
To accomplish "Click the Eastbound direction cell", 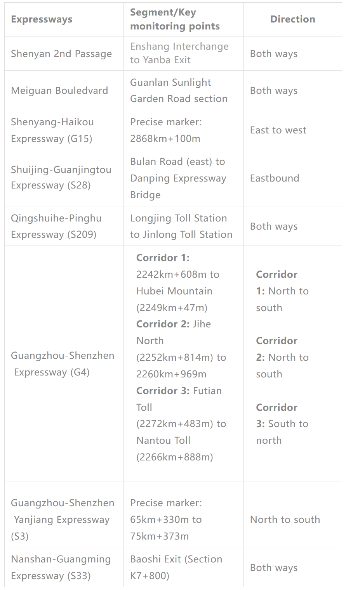I will click(275, 178).
